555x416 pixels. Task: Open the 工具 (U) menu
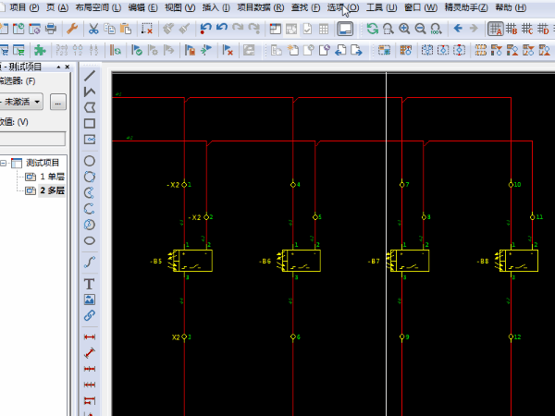(380, 7)
